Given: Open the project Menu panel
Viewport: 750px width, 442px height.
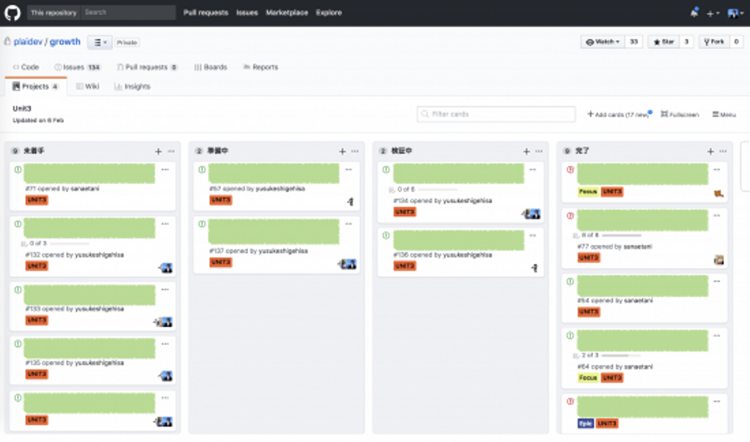Looking at the screenshot, I should click(724, 114).
